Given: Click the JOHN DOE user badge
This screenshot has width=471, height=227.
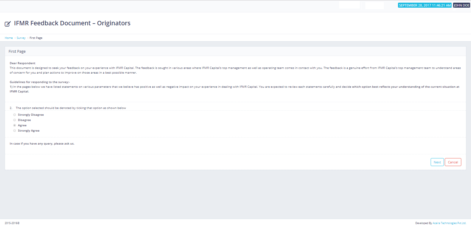Looking at the screenshot, I should pos(461,5).
